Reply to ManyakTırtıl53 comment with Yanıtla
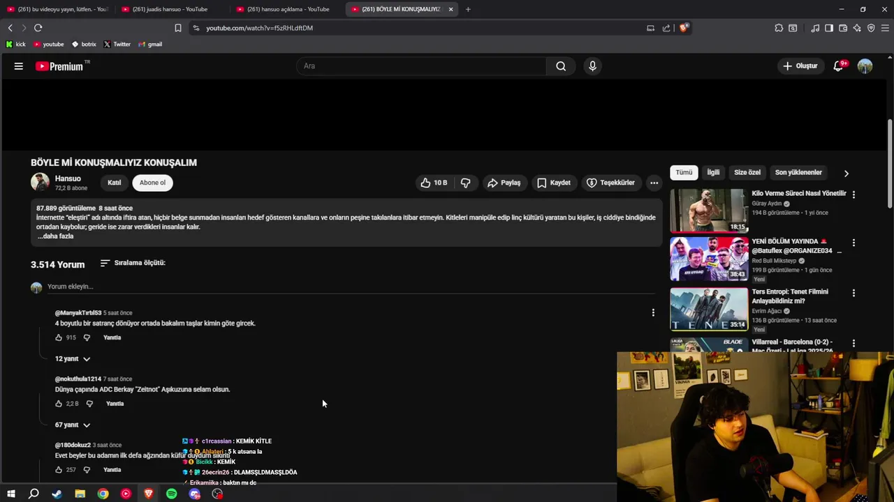 (112, 337)
